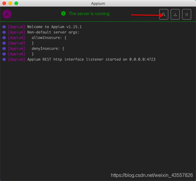Start Inspector Session with magnifier button
Screen dimensions: 196x181
click(x=164, y=14)
